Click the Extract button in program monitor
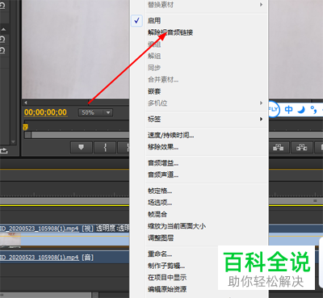Viewport: 323px width, 298px height. [302, 147]
